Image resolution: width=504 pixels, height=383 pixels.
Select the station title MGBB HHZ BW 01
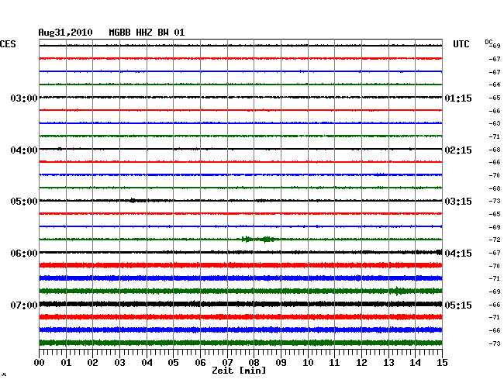tap(147, 33)
